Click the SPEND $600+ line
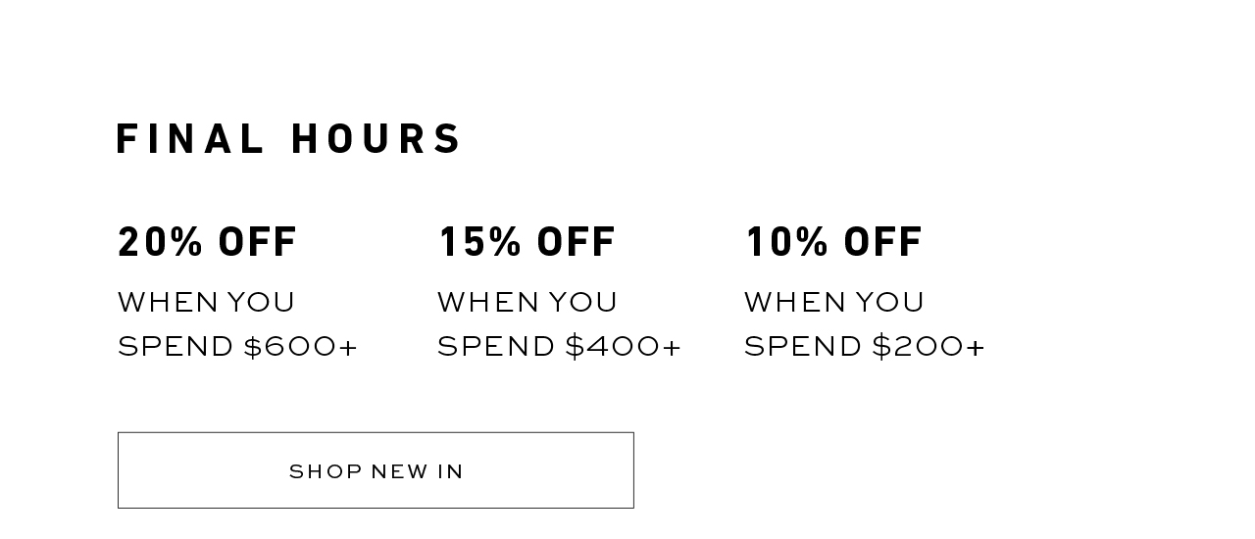The height and width of the screenshot is (539, 1255). pyautogui.click(x=238, y=347)
